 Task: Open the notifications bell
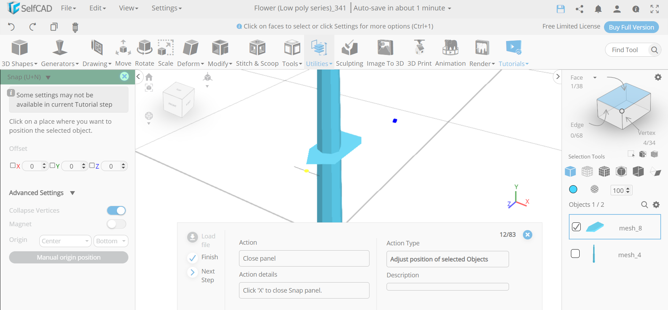tap(598, 9)
